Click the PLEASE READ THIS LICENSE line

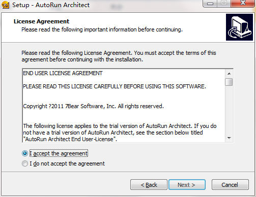pos(115,86)
